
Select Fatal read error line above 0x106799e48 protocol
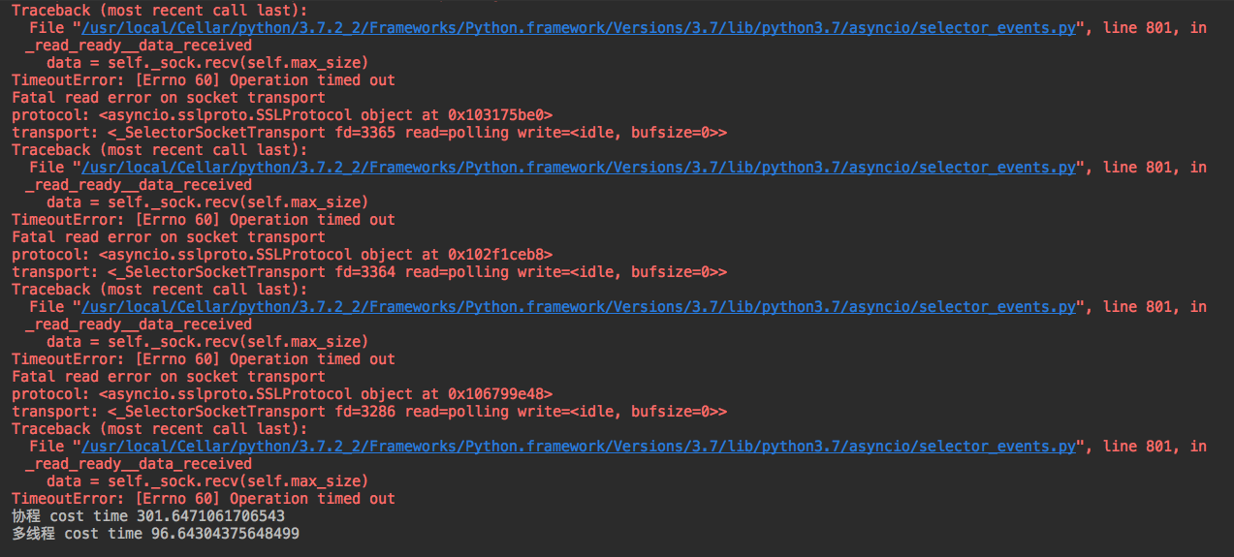(x=169, y=377)
